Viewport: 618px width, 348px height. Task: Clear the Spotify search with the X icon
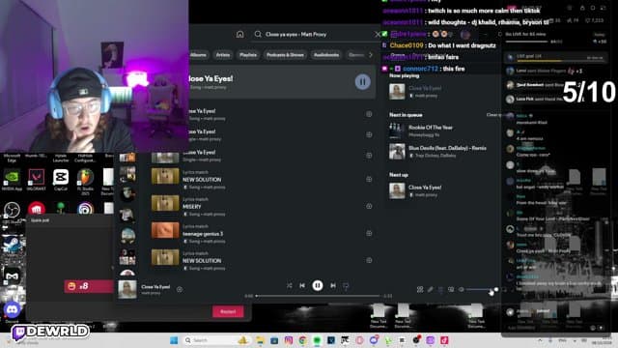[378, 35]
